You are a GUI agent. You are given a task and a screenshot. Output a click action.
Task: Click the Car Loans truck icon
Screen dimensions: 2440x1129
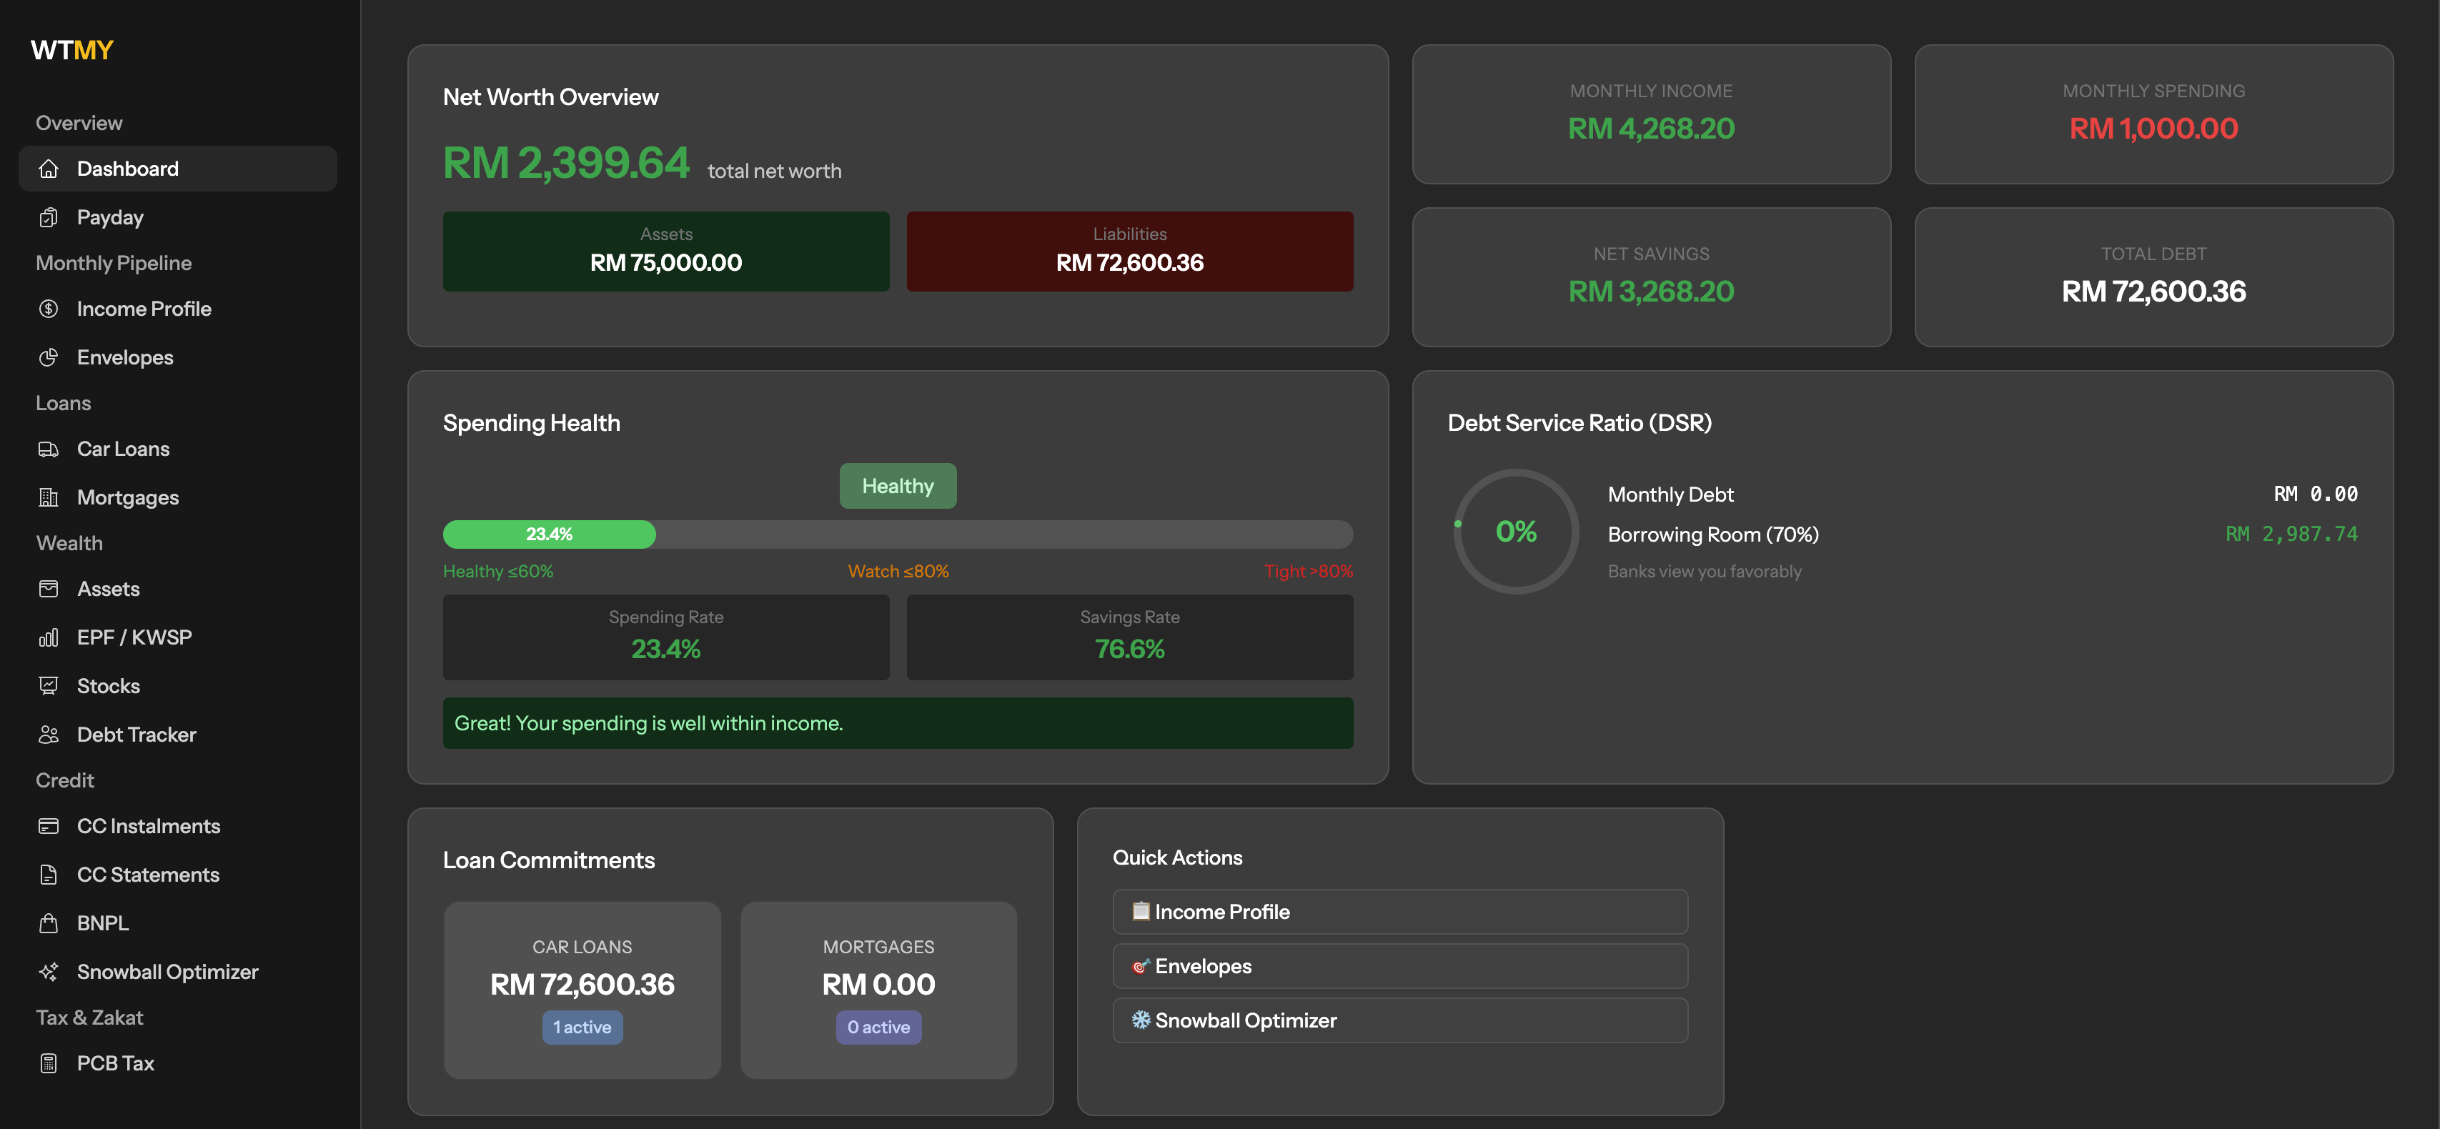pyautogui.click(x=49, y=449)
